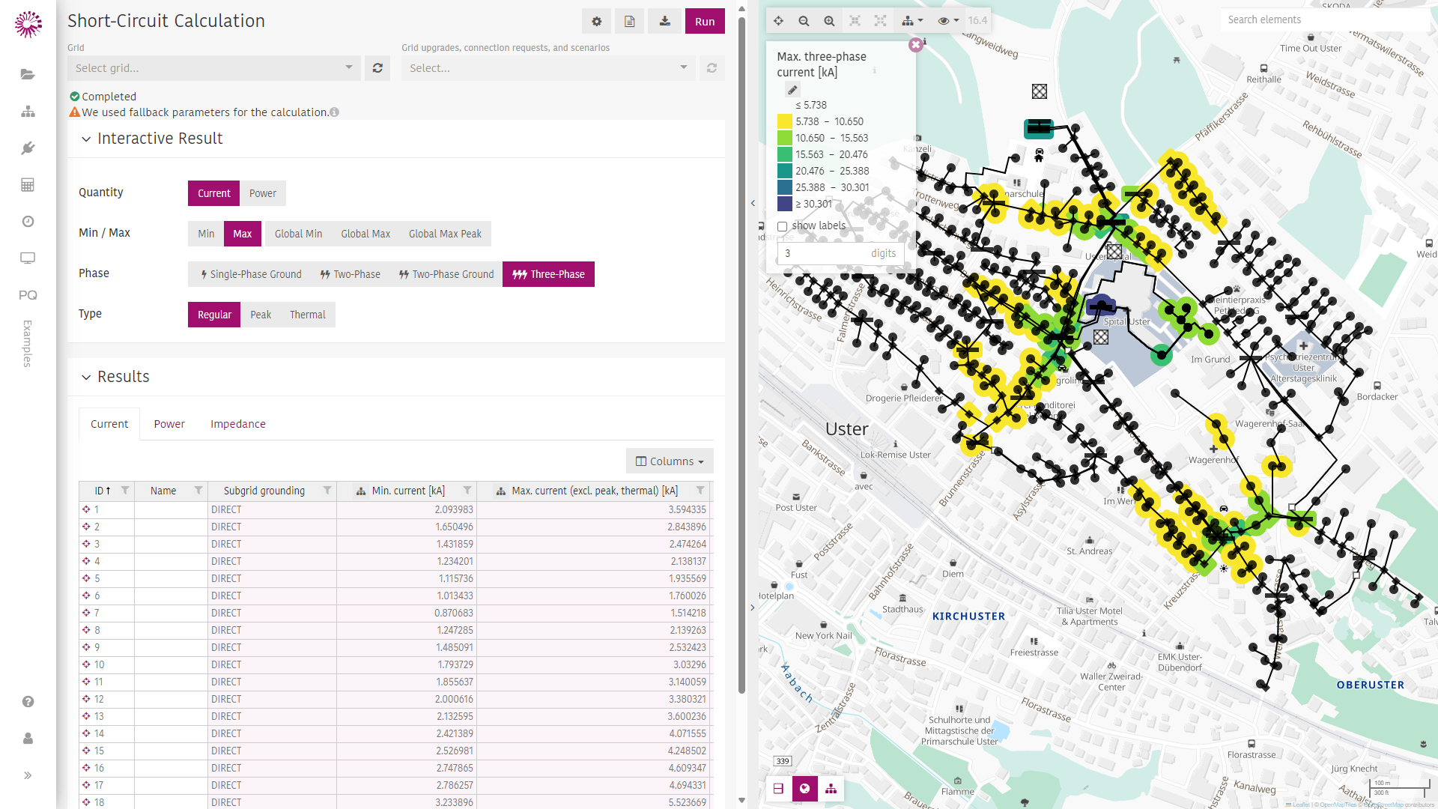Refresh the grid list
The image size is (1438, 809).
point(377,68)
